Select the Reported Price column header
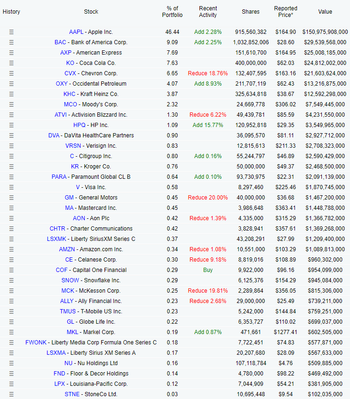 (286, 12)
